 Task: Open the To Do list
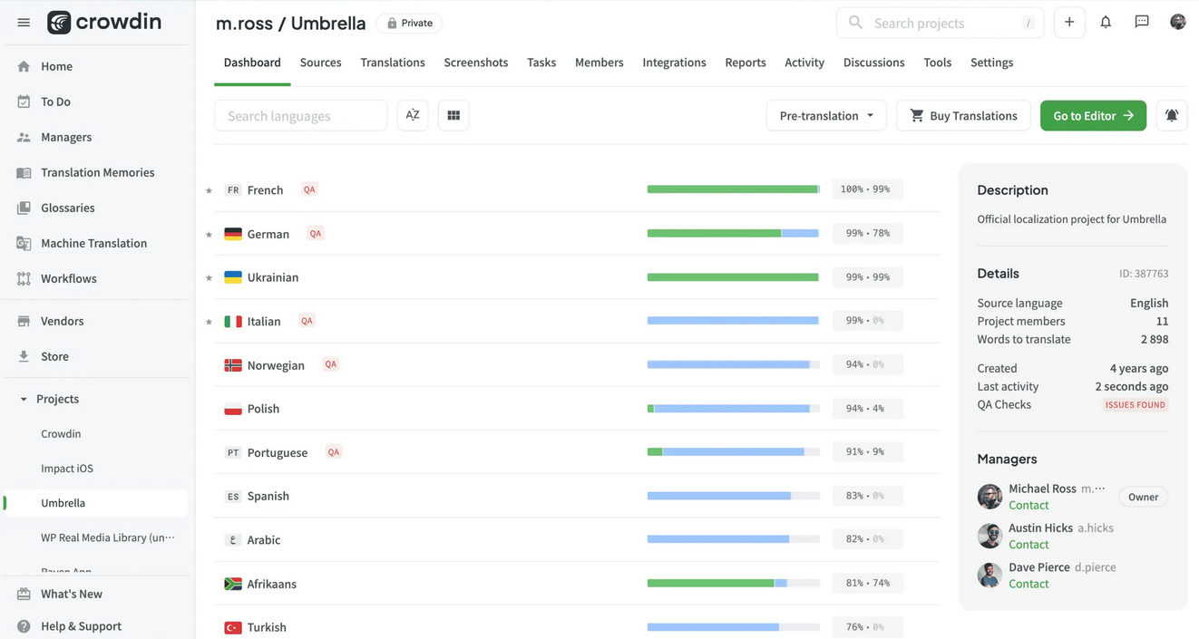point(55,102)
